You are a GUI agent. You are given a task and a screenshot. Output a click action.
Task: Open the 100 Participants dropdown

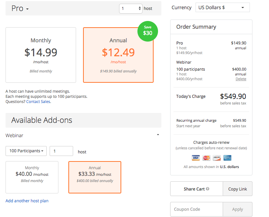(x=26, y=151)
